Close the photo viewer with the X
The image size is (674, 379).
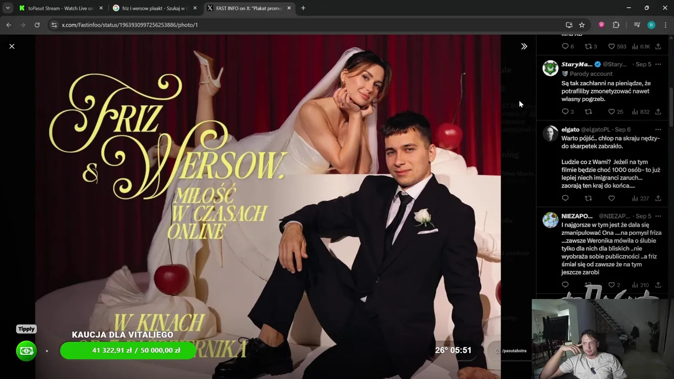coord(12,46)
